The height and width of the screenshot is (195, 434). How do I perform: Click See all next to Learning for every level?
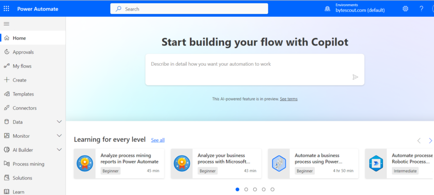158,140
